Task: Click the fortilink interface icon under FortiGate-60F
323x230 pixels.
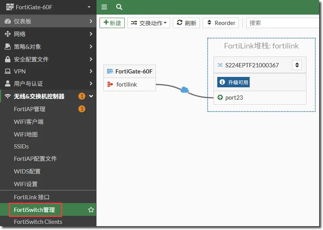Action: click(x=109, y=85)
